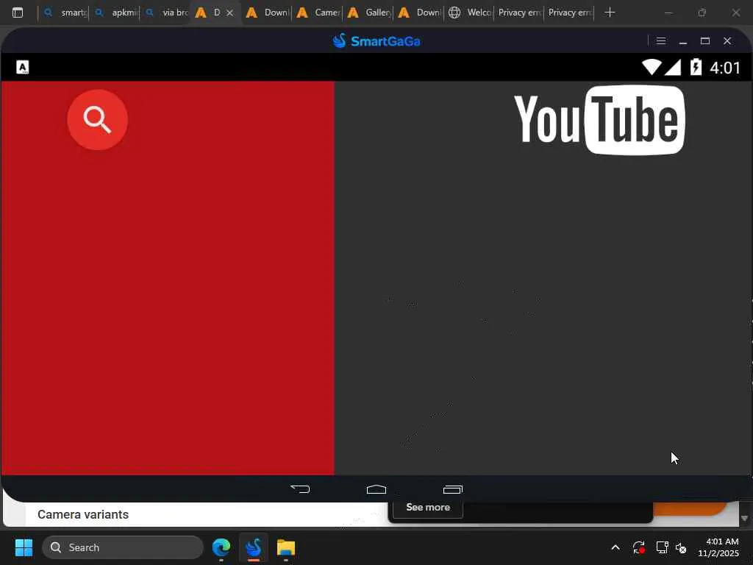Open the SmartGaGa hamburger menu

(661, 41)
